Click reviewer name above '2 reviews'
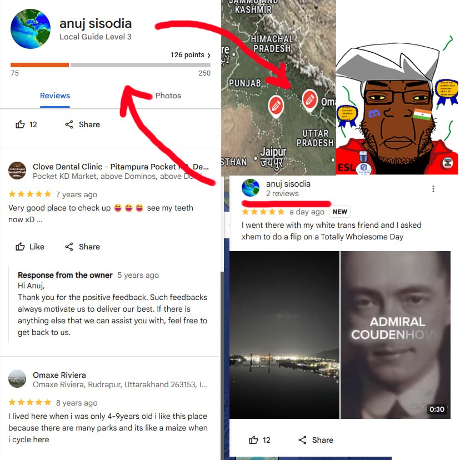The width and height of the screenshot is (460, 460). [x=288, y=184]
